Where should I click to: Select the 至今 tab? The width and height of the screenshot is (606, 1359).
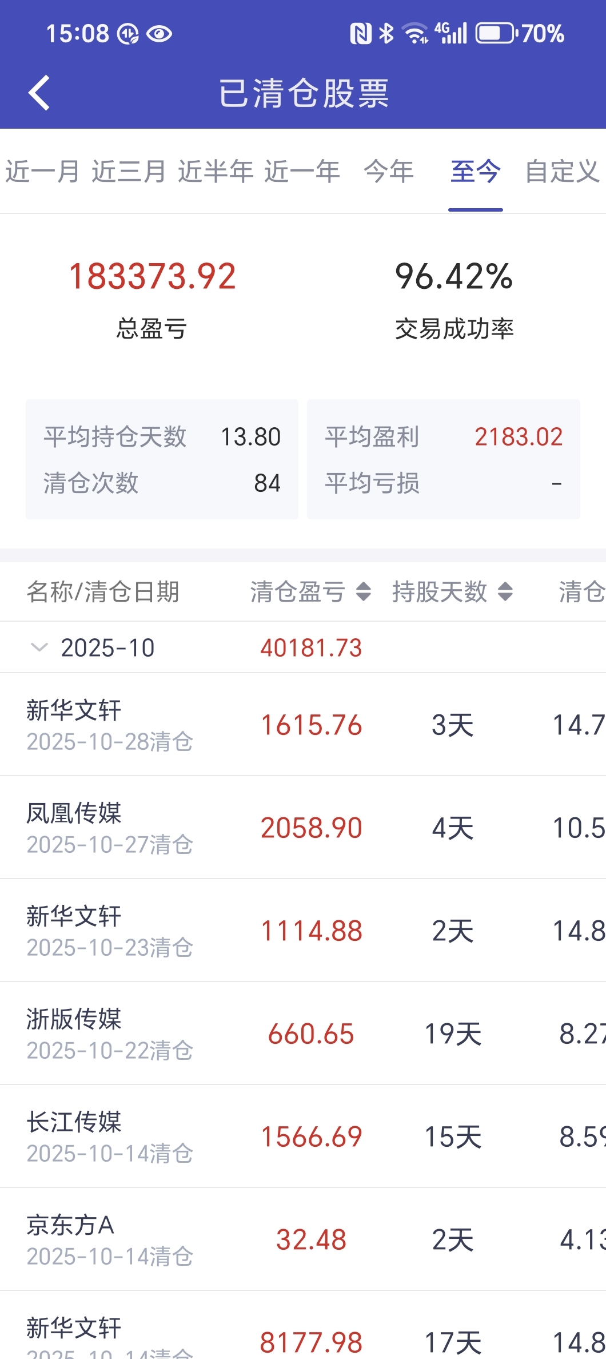pos(475,172)
